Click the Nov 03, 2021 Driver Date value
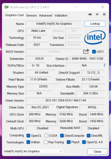This screenshot has height=159, width=111. tap(40, 107)
